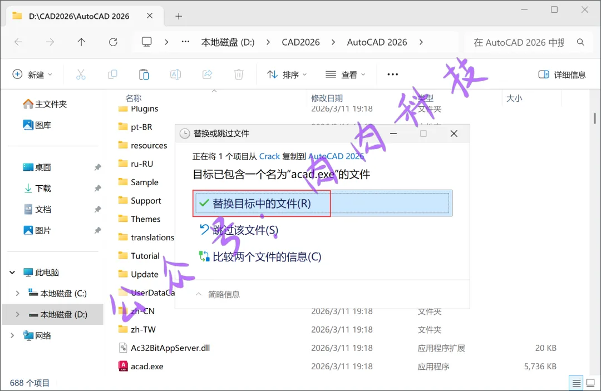This screenshot has width=601, height=391.
Task: Select 本地磁盘 (D:) breadcrumb segment
Action: click(228, 42)
